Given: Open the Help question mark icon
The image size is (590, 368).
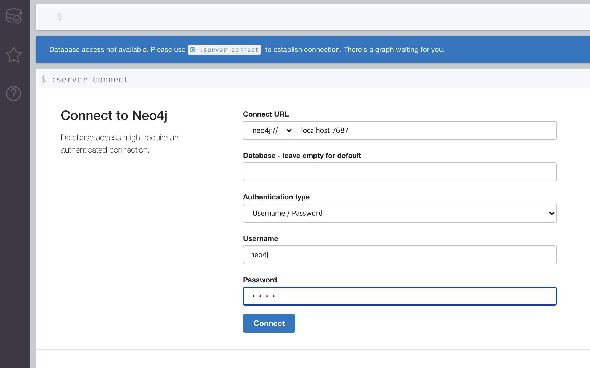Looking at the screenshot, I should coord(14,94).
